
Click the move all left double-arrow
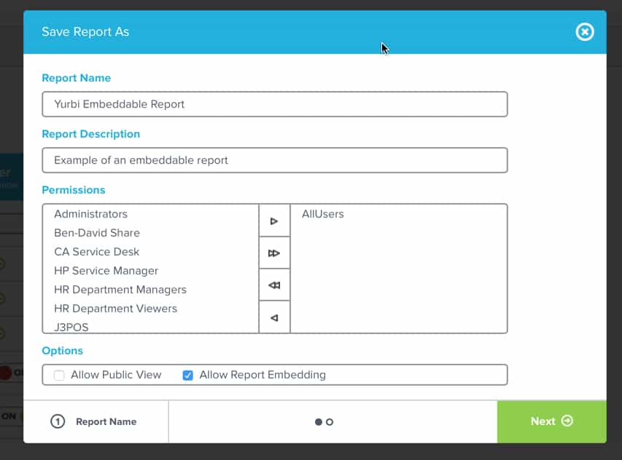click(274, 285)
